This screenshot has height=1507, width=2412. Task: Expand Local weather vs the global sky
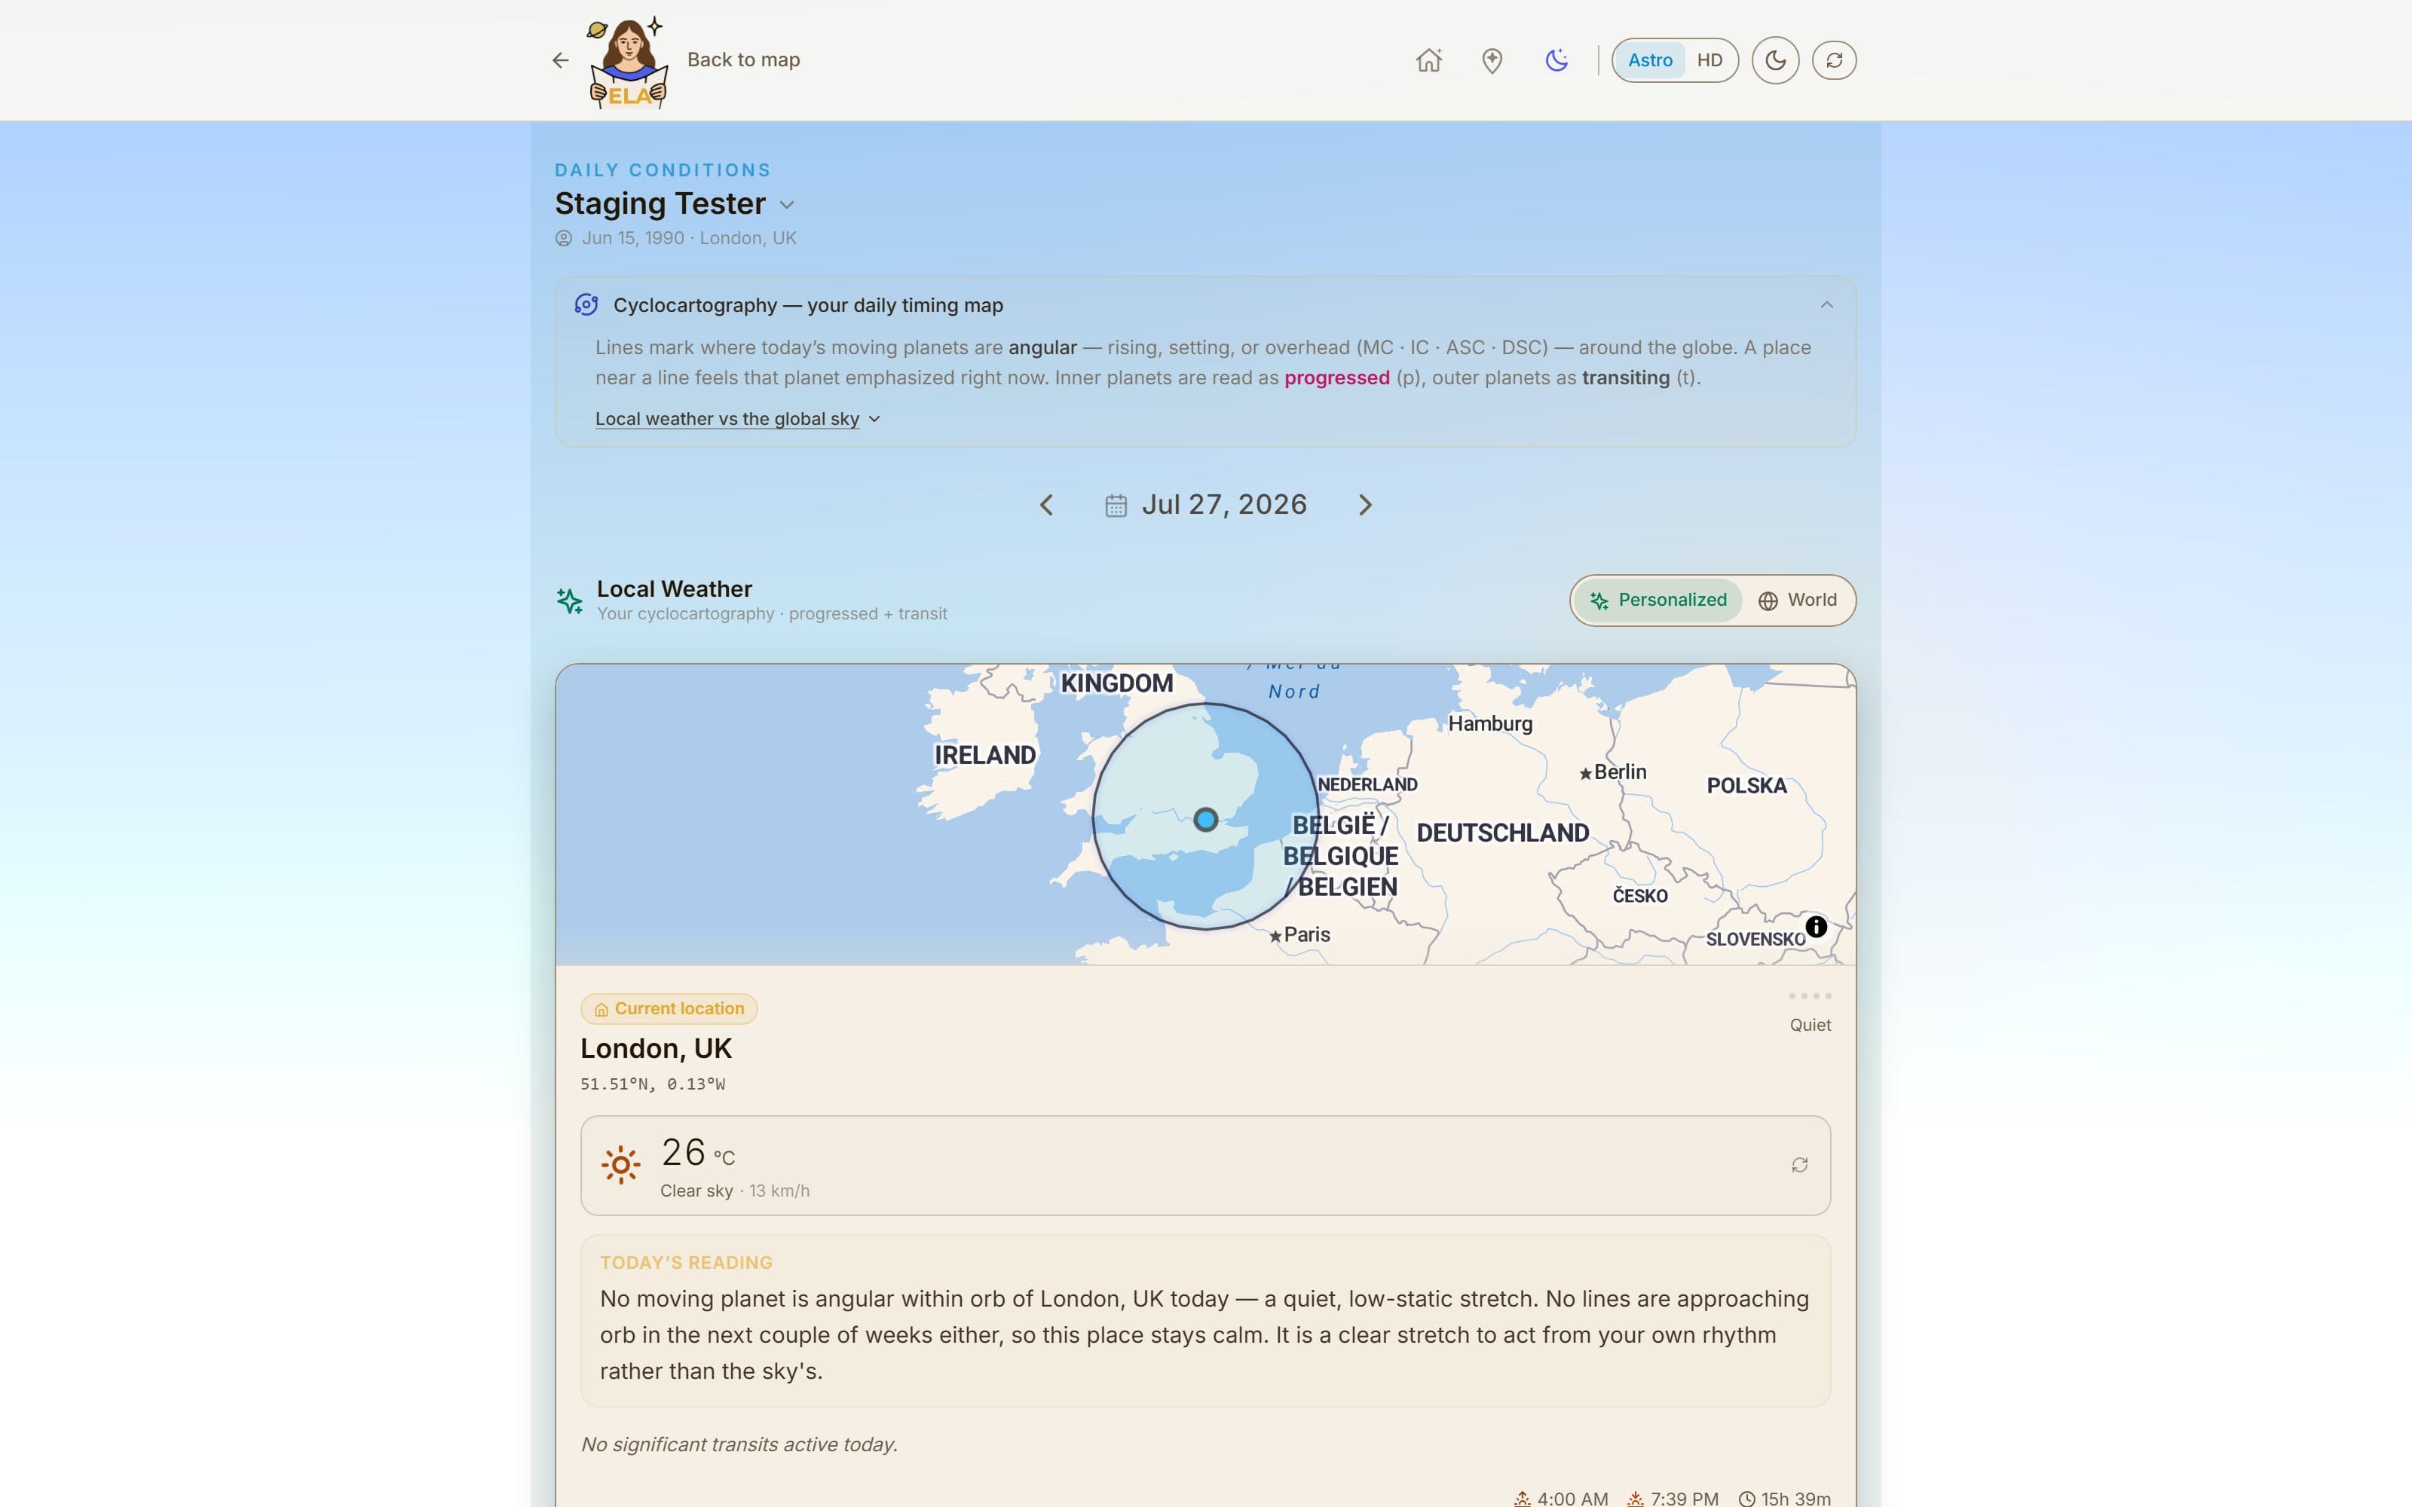[738, 419]
